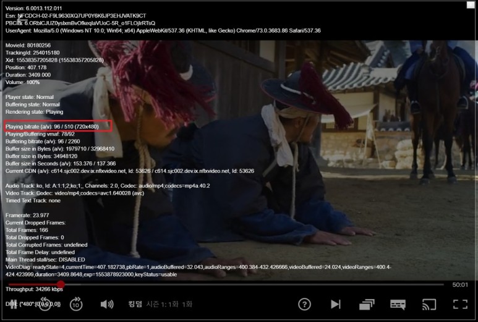Select the Total Dropped Frames line
Image resolution: width=478 pixels, height=322 pixels.
point(35,237)
